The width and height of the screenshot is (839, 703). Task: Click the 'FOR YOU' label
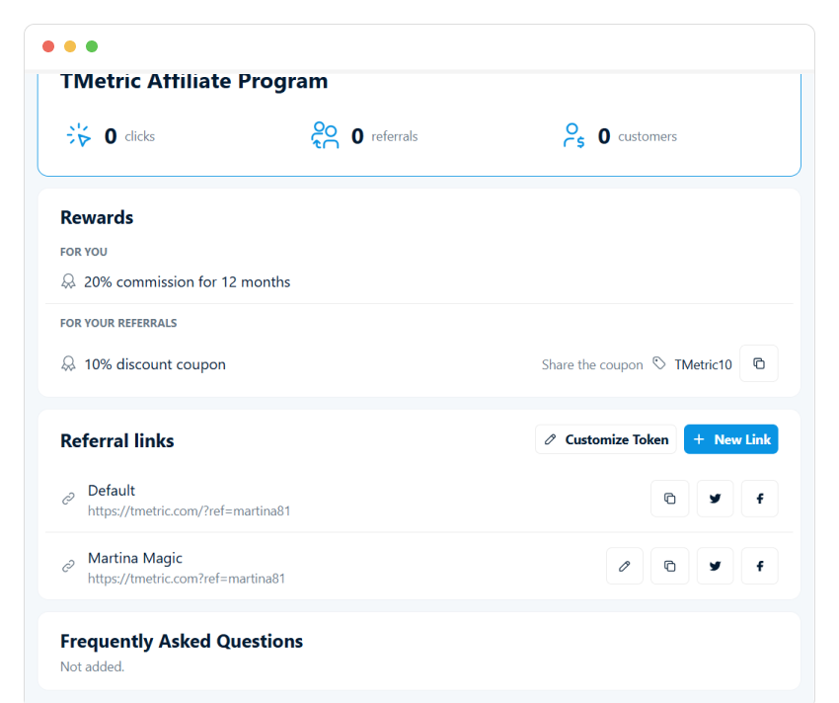[84, 252]
